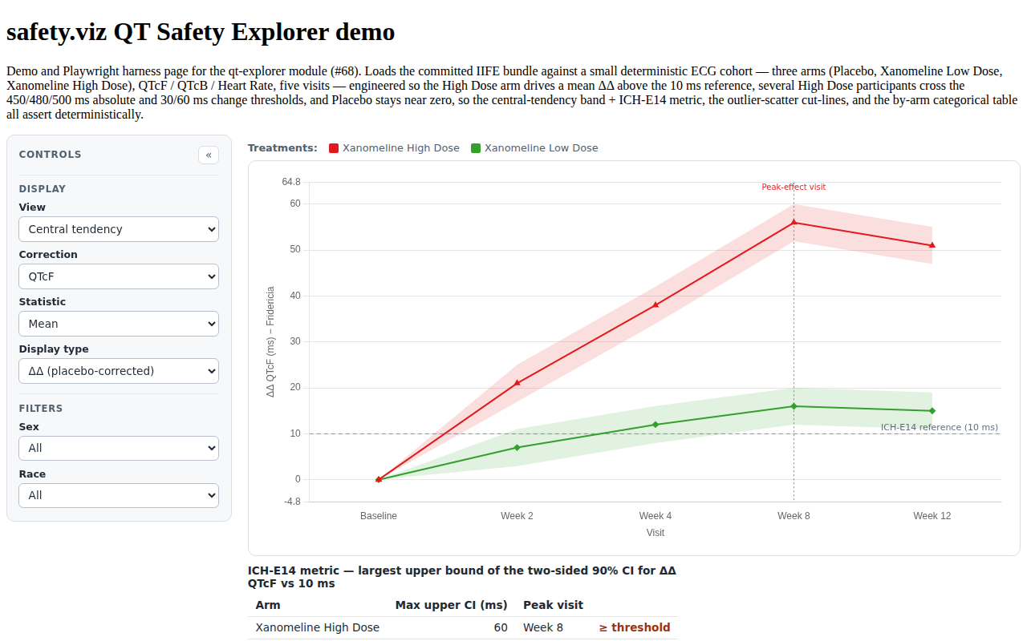Open the Race filter dropdown
The height and width of the screenshot is (641, 1027).
pos(119,495)
